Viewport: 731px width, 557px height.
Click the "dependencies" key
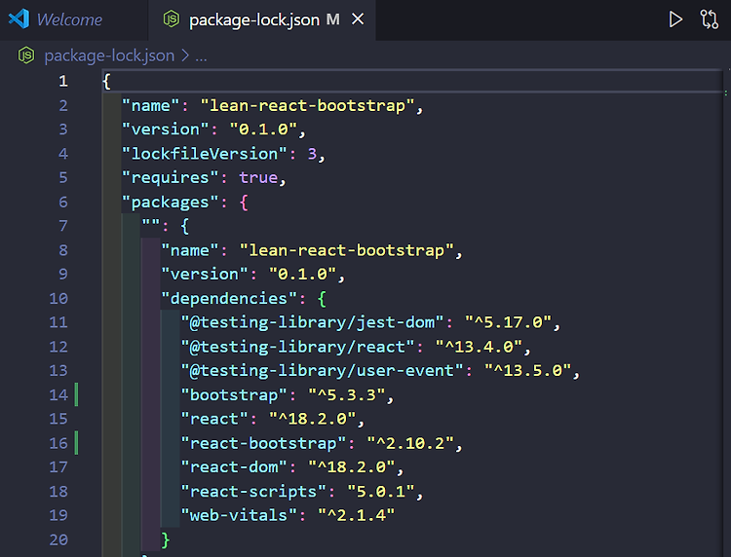click(229, 299)
